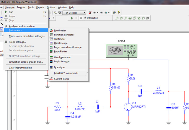The width and height of the screenshot is (189, 130).
Task: Click the Pause simulation toolbar button
Action: [76, 18]
